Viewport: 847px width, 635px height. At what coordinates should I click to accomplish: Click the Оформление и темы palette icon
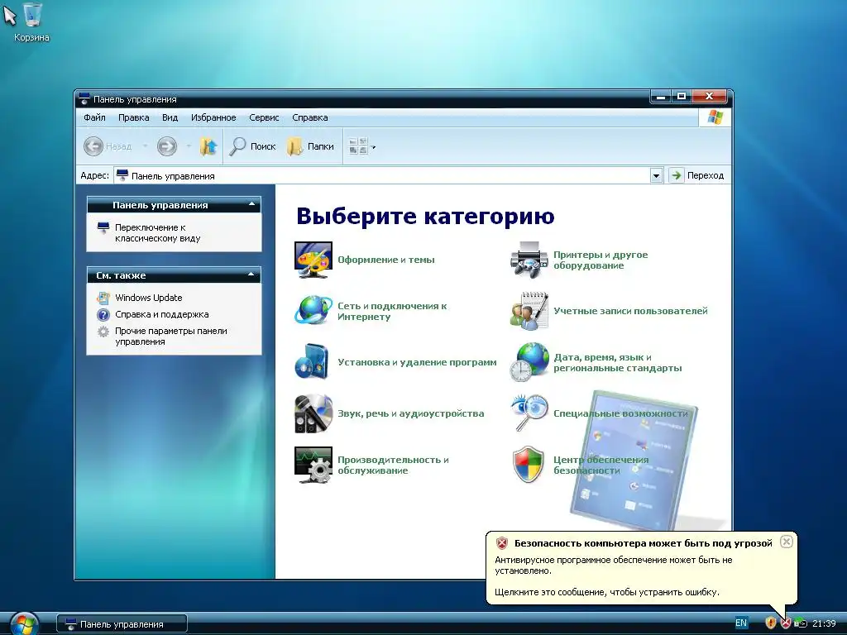[313, 260]
